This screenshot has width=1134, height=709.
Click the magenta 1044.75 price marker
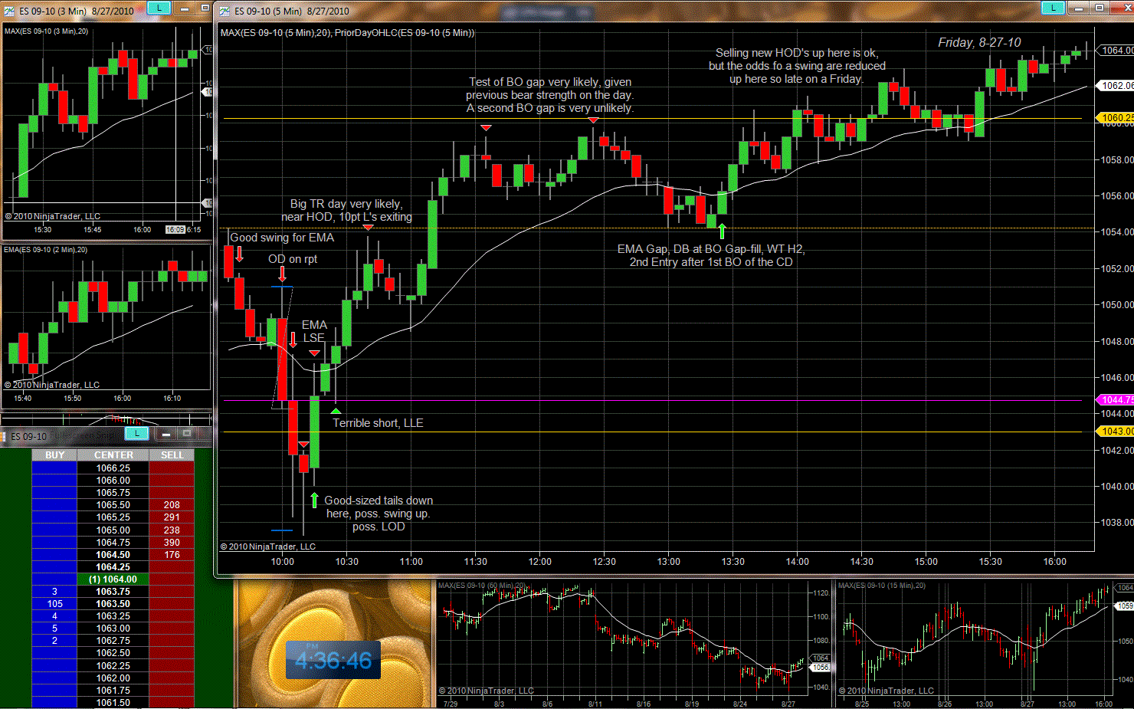pos(1114,400)
